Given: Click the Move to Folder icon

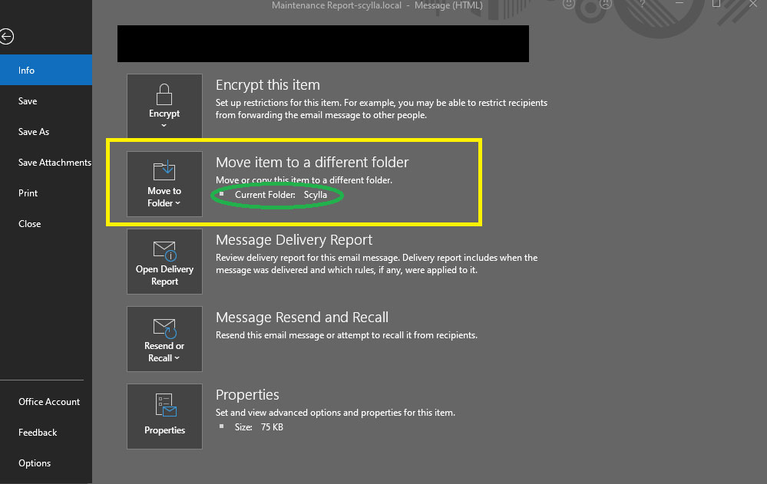Looking at the screenshot, I should coord(164,169).
